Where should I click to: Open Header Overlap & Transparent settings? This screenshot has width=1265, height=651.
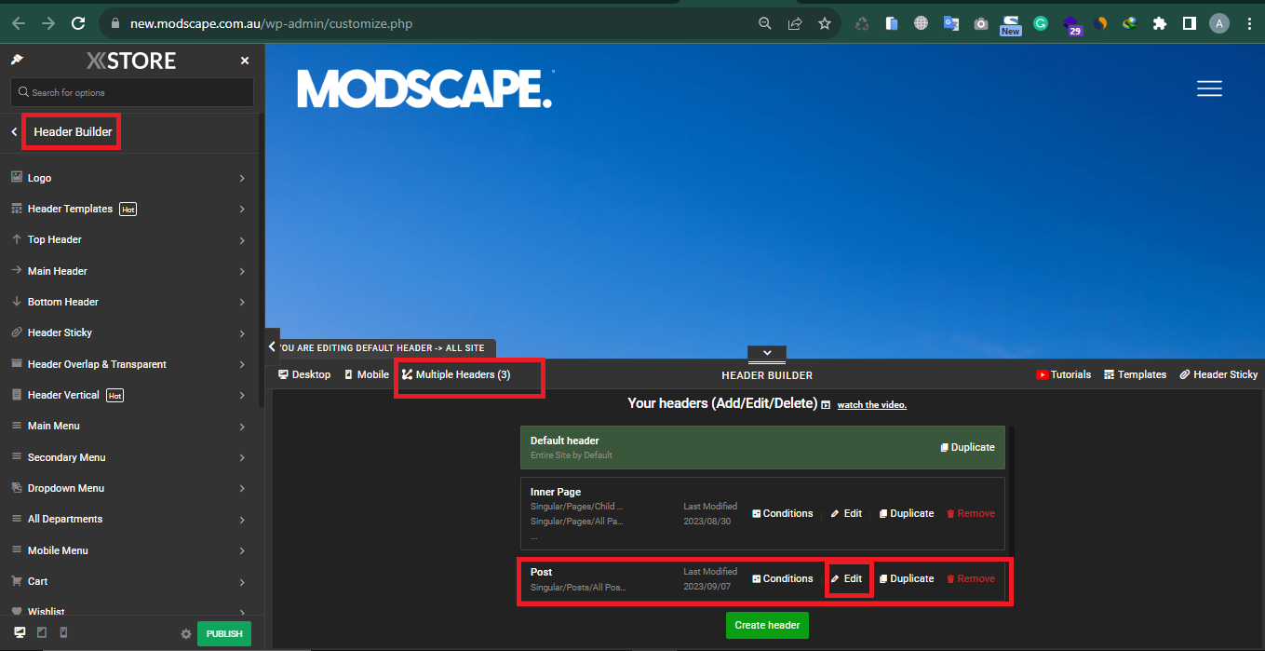click(128, 364)
